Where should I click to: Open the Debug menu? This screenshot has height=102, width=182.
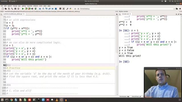point(24,6)
